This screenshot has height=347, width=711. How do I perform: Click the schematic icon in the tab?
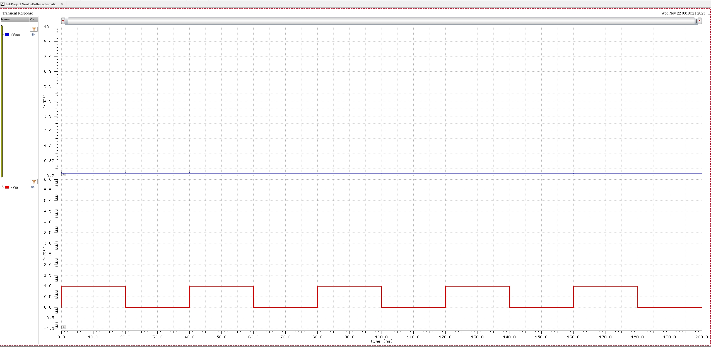click(x=3, y=4)
